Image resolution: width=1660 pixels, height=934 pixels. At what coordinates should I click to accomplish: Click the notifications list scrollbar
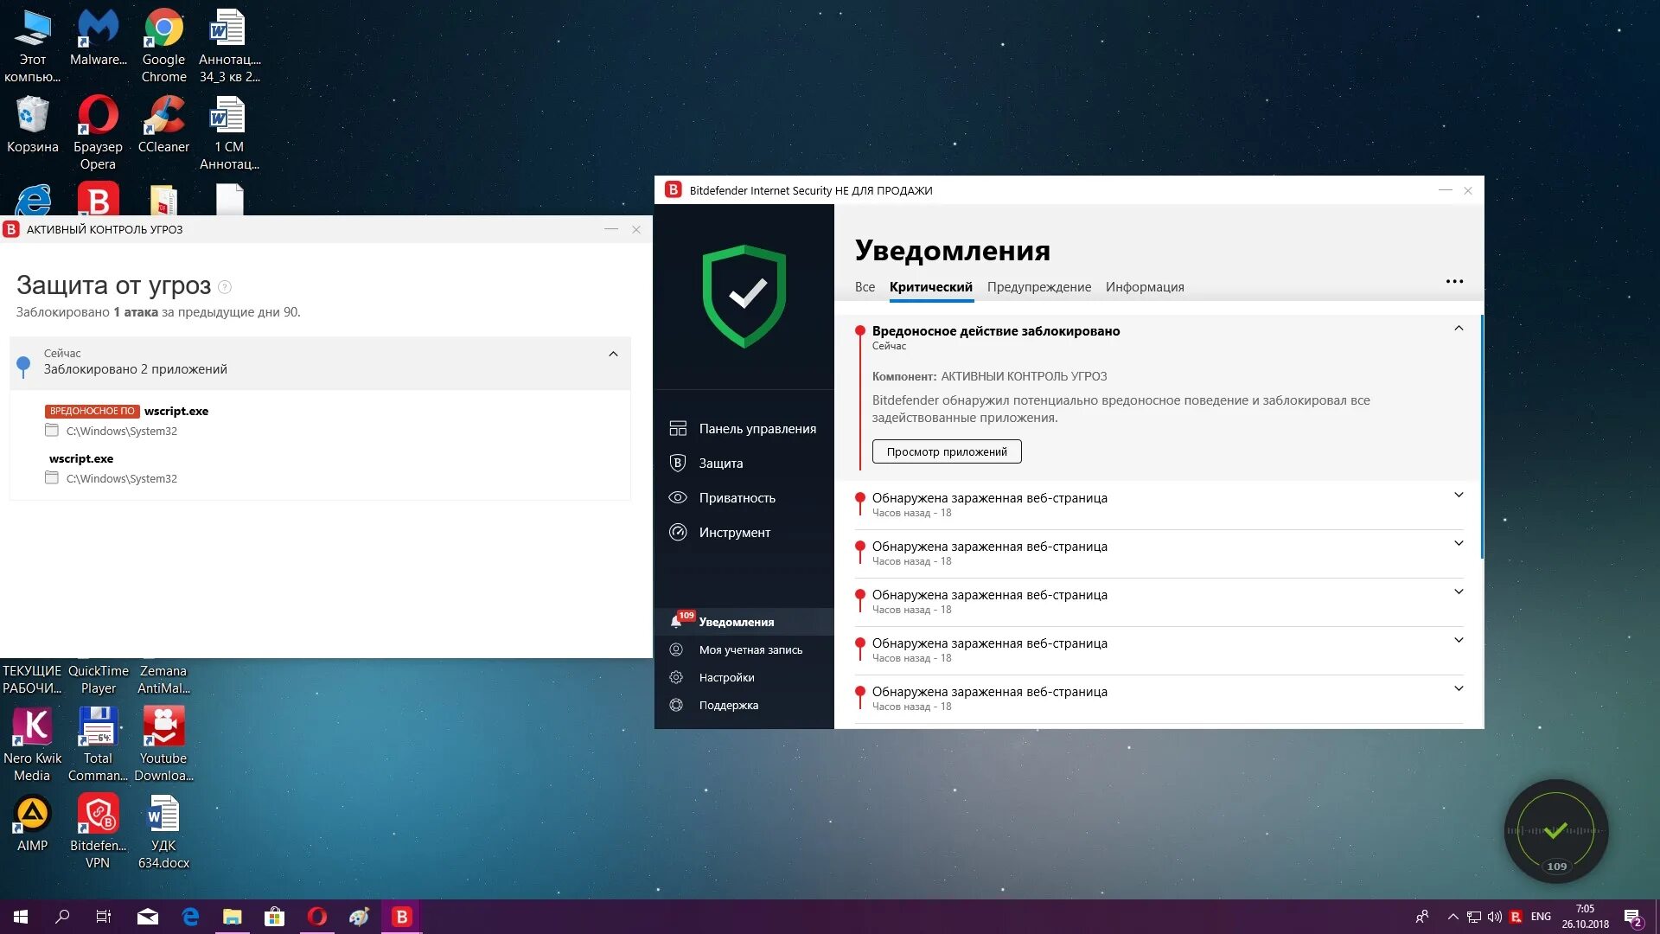tap(1482, 437)
